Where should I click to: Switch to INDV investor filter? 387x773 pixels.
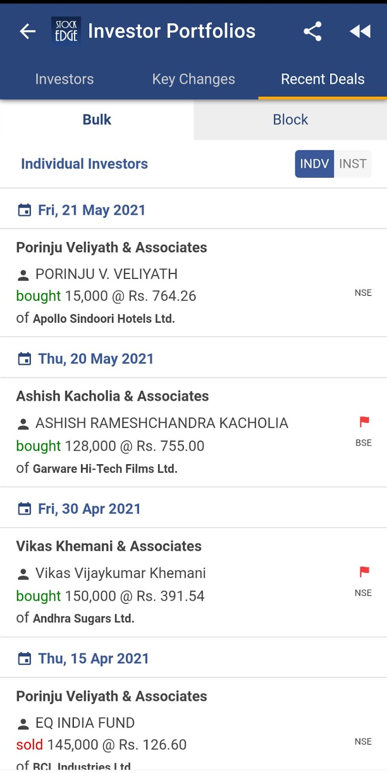[x=314, y=164]
